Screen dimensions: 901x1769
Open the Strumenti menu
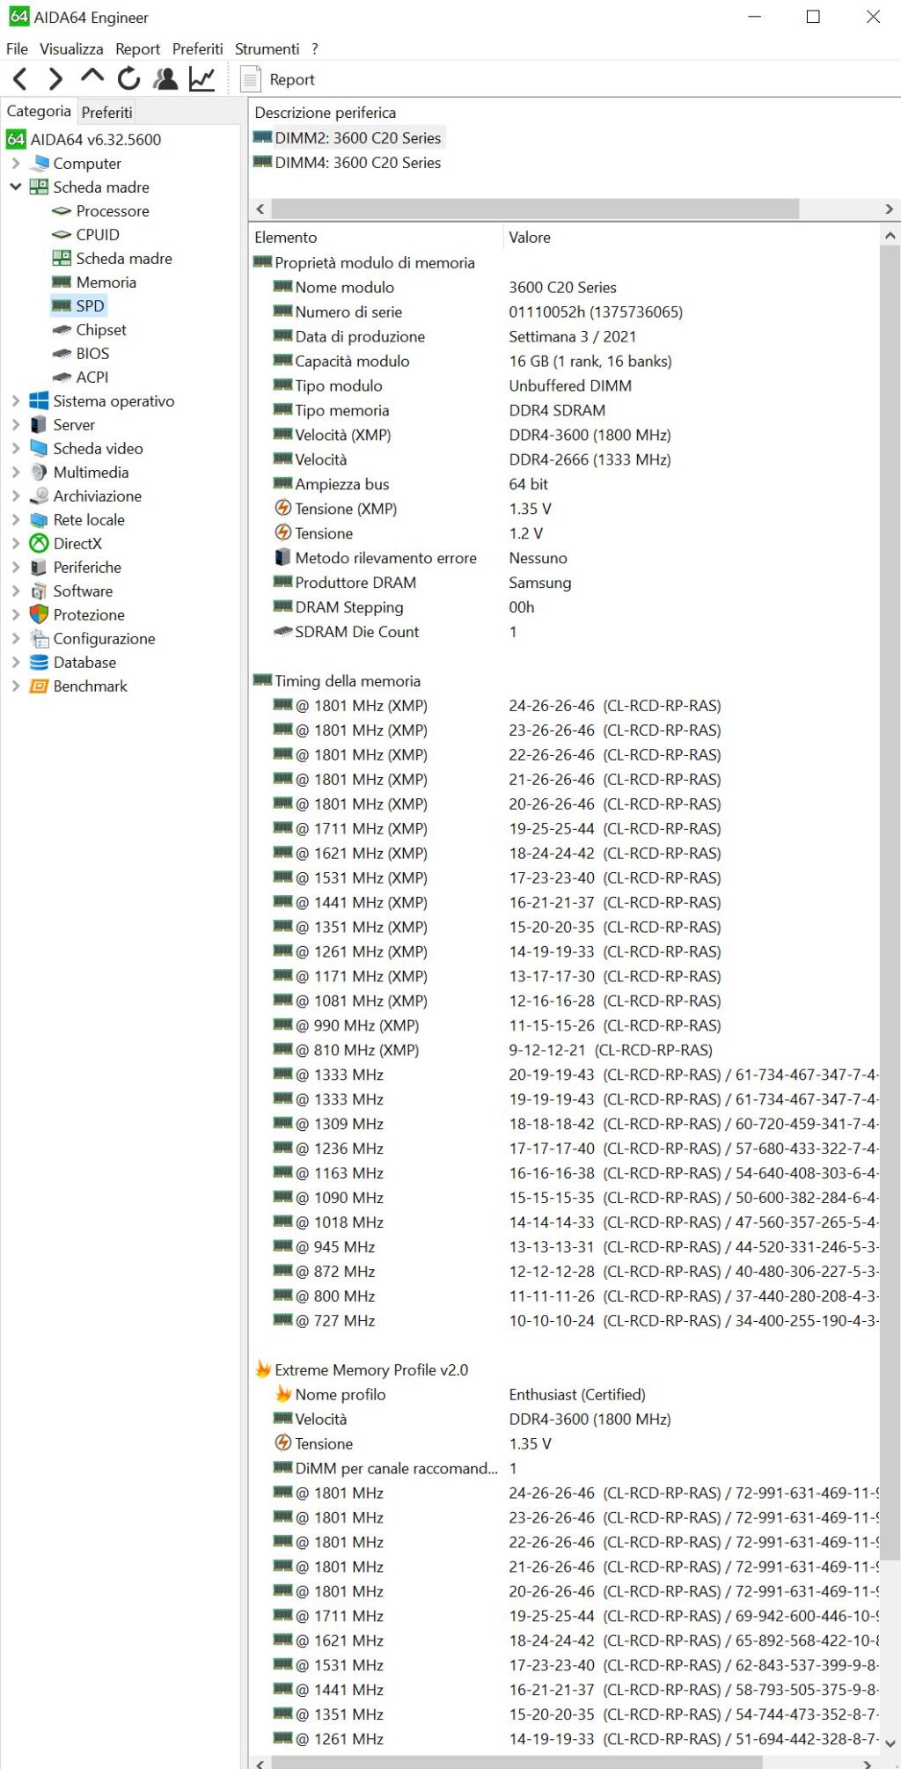[x=267, y=49]
